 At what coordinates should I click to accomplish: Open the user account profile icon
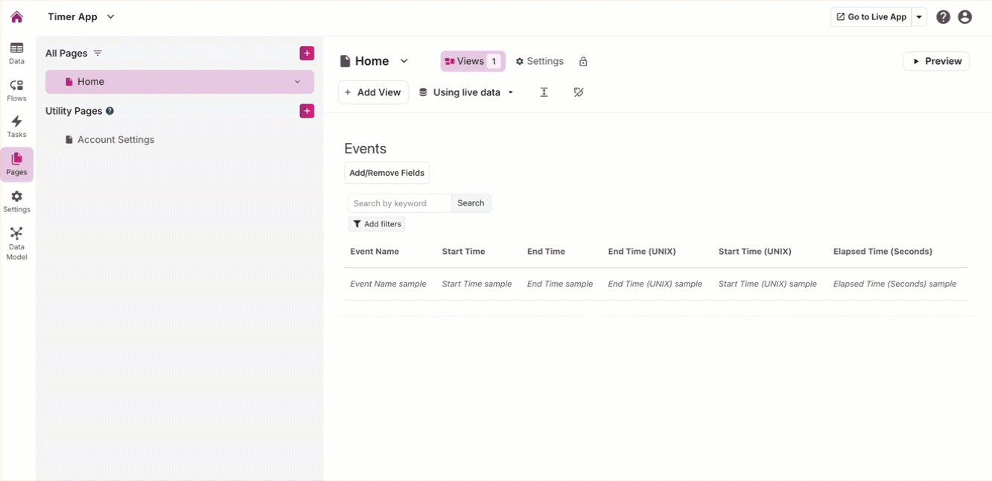pyautogui.click(x=964, y=17)
